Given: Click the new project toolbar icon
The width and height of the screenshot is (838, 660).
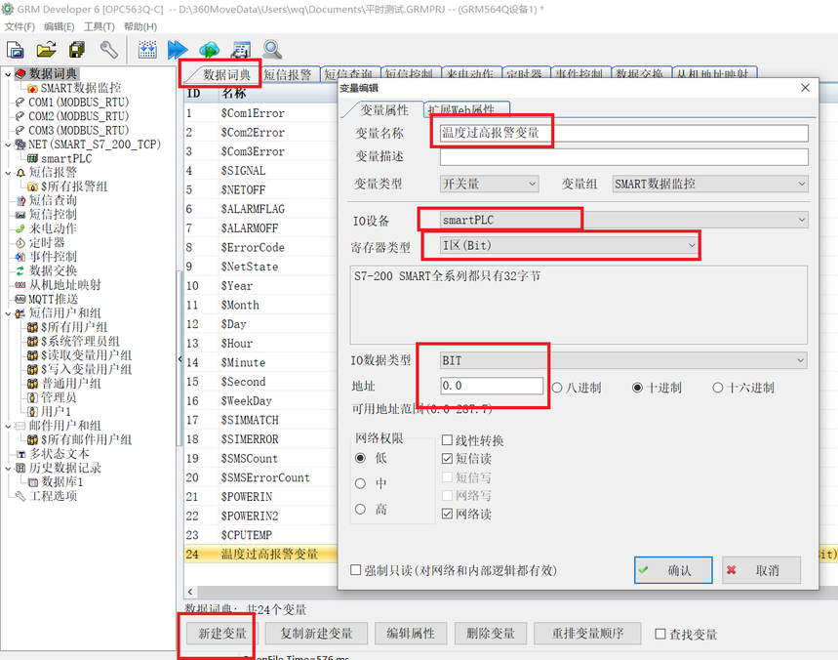Looking at the screenshot, I should 16,50.
